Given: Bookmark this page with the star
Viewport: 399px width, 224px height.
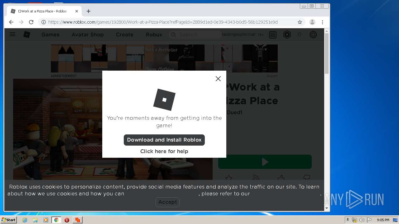Looking at the screenshot, I should pos(300,22).
